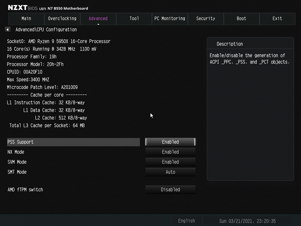Image resolution: width=301 pixels, height=226 pixels.
Task: Select the Advanced tab
Action: (x=98, y=19)
